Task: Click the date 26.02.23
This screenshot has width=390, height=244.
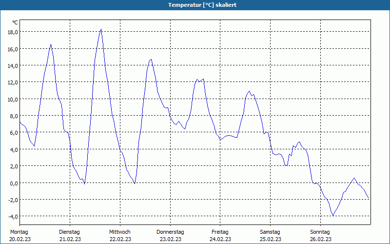Action: (321, 239)
